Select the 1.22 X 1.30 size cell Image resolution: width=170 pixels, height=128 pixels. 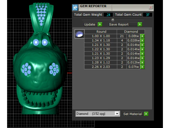101,49
